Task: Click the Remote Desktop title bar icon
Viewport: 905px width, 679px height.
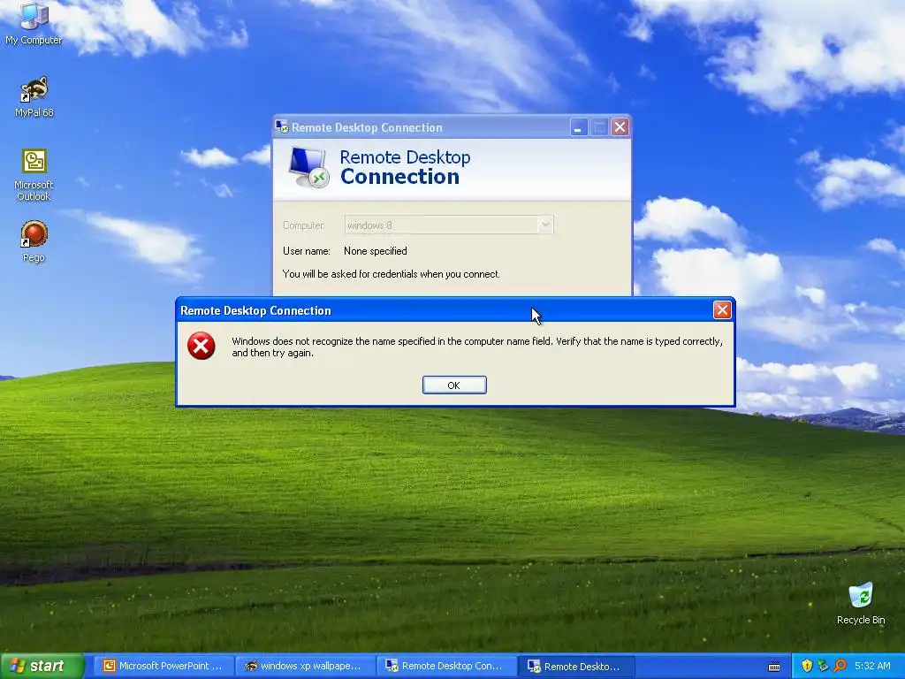Action: click(282, 126)
